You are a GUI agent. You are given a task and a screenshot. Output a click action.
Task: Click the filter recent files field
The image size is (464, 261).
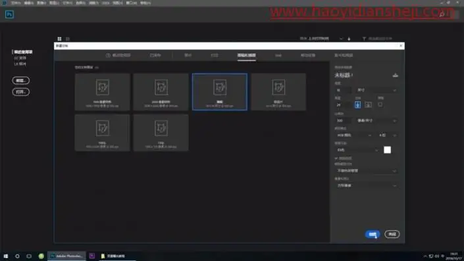[x=380, y=39]
